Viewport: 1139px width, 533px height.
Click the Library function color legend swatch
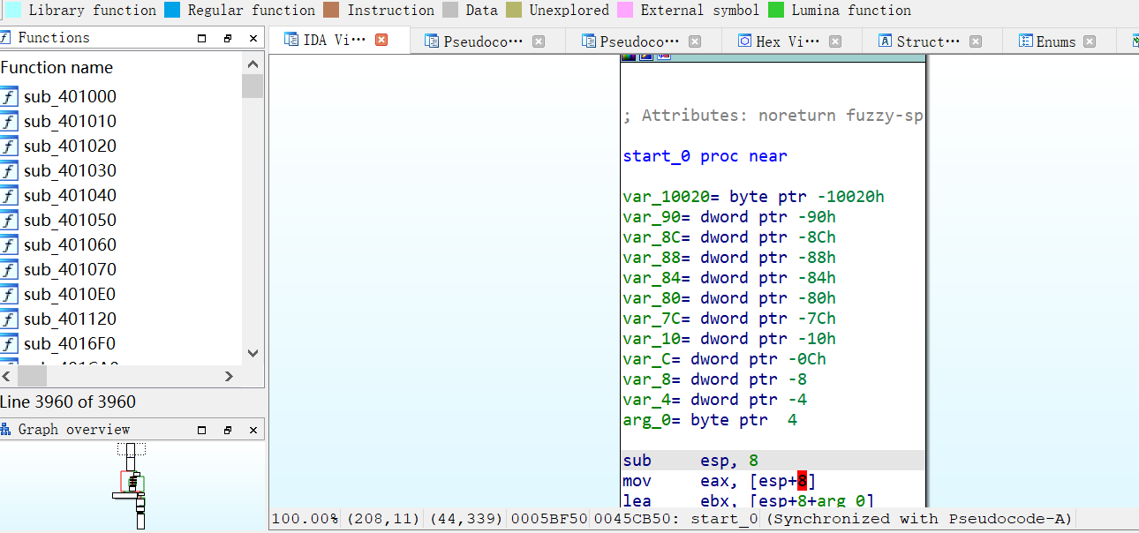[13, 11]
